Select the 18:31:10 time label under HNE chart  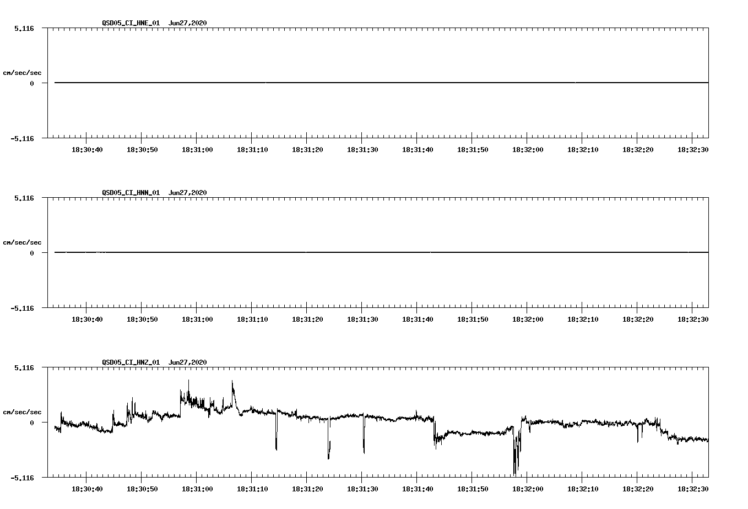click(252, 150)
